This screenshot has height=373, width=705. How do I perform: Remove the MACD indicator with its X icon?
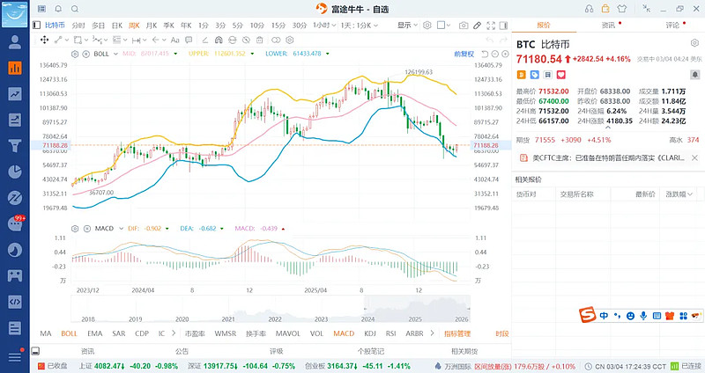87,229
